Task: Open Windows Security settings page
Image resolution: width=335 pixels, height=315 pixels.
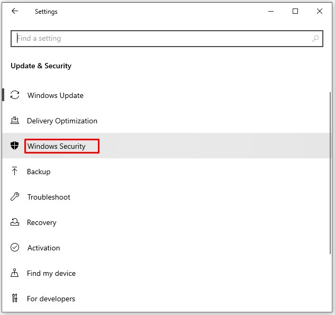Action: (x=57, y=146)
